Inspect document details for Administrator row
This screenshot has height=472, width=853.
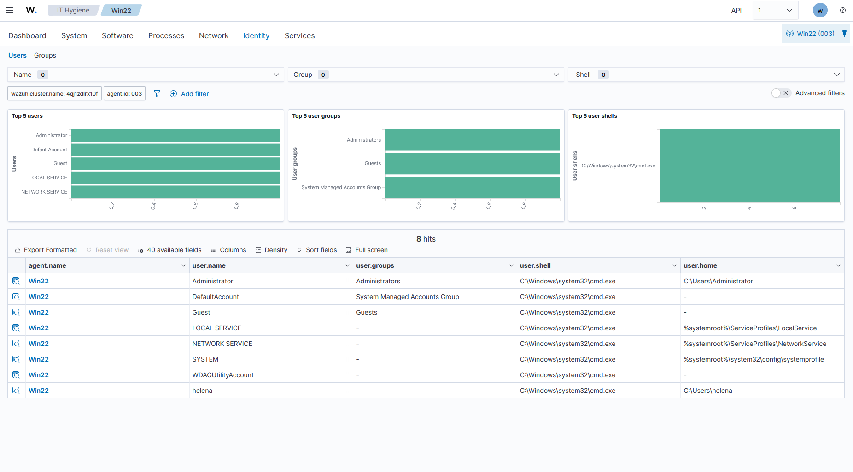[x=16, y=281]
